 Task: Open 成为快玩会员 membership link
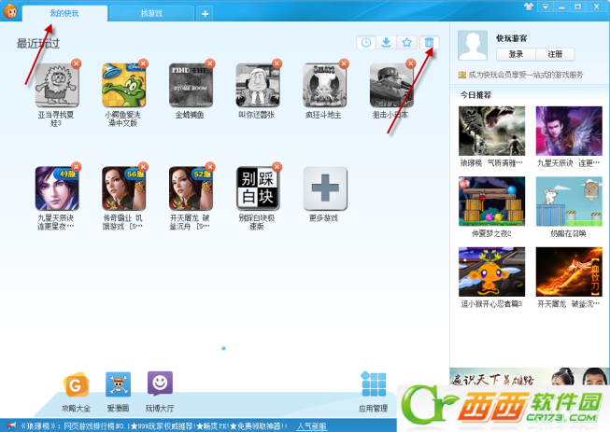525,75
